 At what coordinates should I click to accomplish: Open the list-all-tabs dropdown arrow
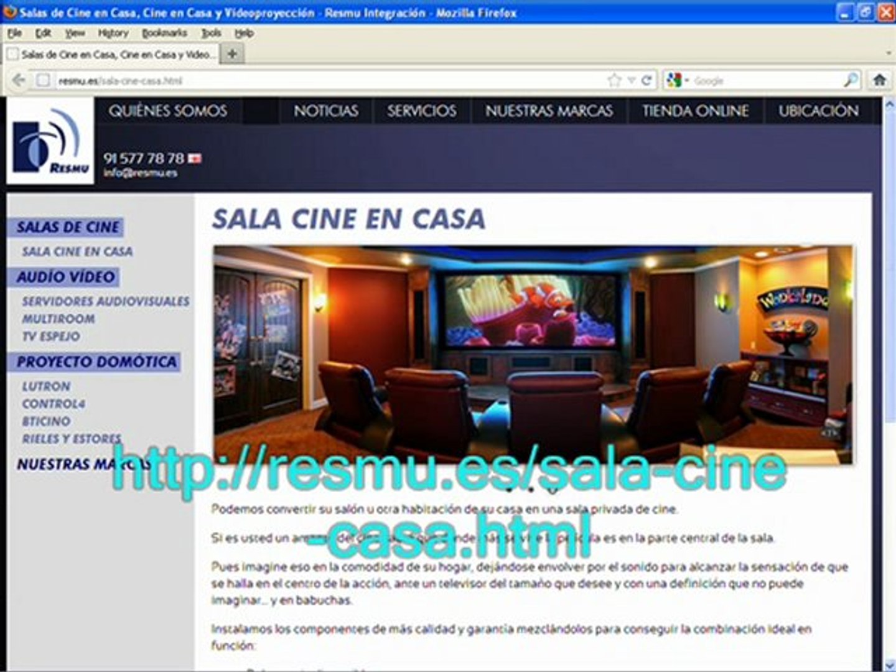(x=888, y=54)
